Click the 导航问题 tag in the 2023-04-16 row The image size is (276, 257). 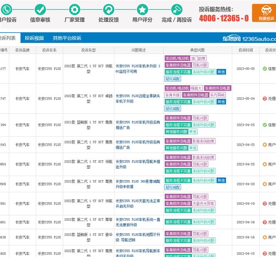[200, 234]
